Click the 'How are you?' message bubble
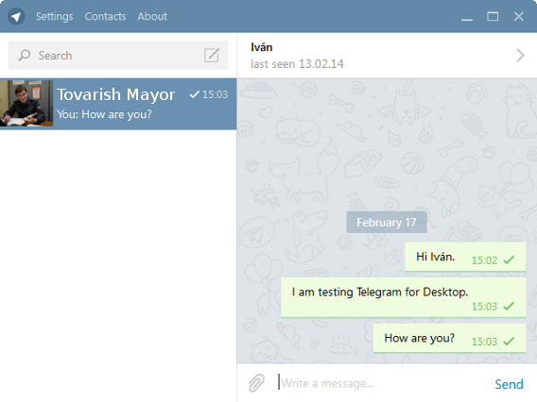This screenshot has height=402, width=537. click(449, 338)
